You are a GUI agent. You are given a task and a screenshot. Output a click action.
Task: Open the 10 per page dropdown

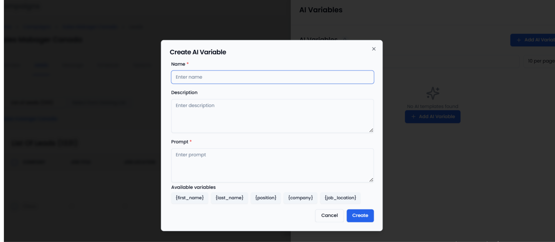tap(540, 61)
